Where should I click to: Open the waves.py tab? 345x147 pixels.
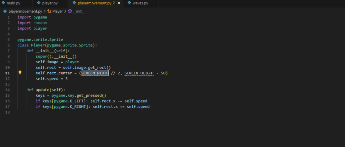(140, 3)
